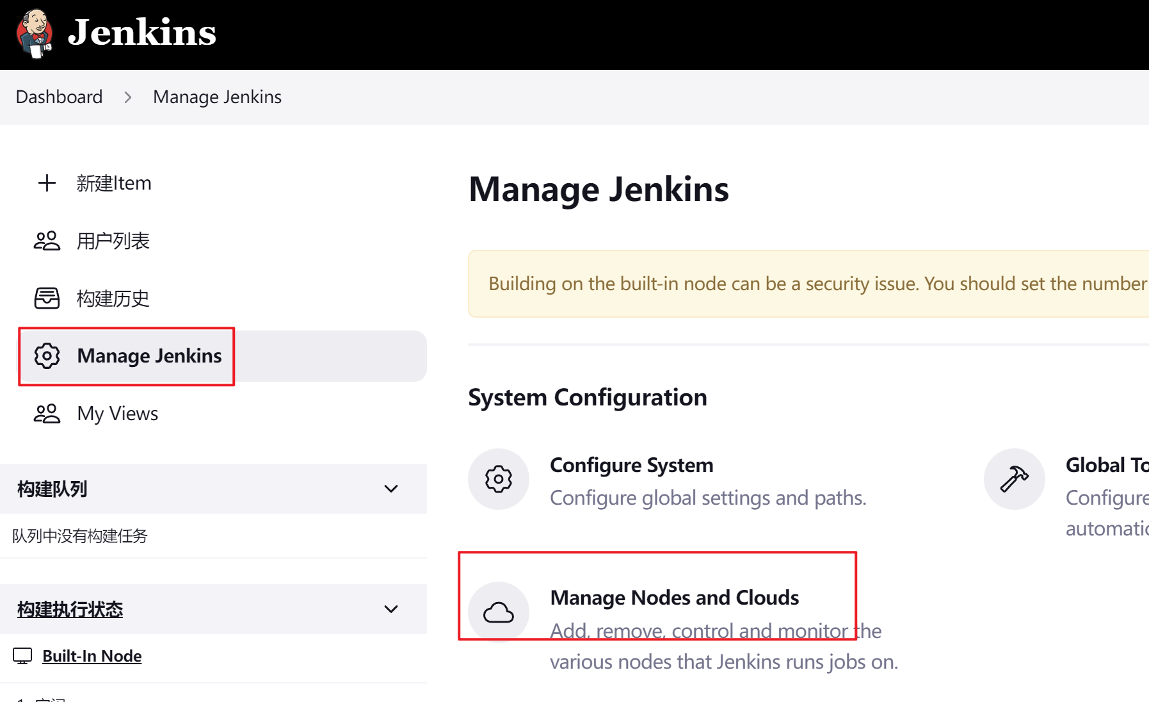Click the System Configuration section heading
This screenshot has height=702, width=1149.
(588, 397)
